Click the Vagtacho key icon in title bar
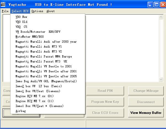The image size is (166, 129). click(x=3, y=4)
